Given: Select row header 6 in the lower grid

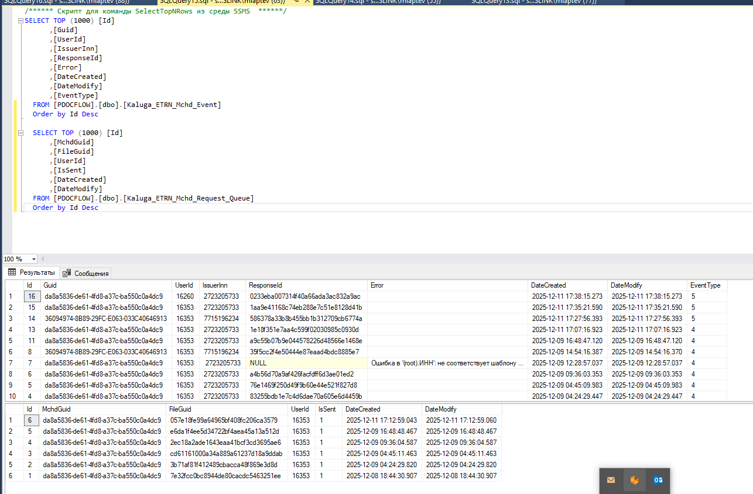Looking at the screenshot, I should (13, 476).
